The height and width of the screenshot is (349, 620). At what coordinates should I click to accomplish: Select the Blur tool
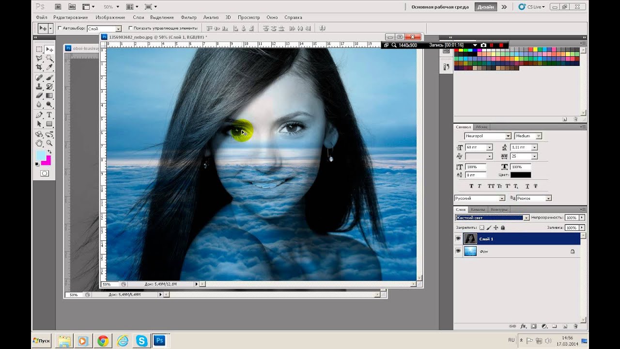click(39, 104)
